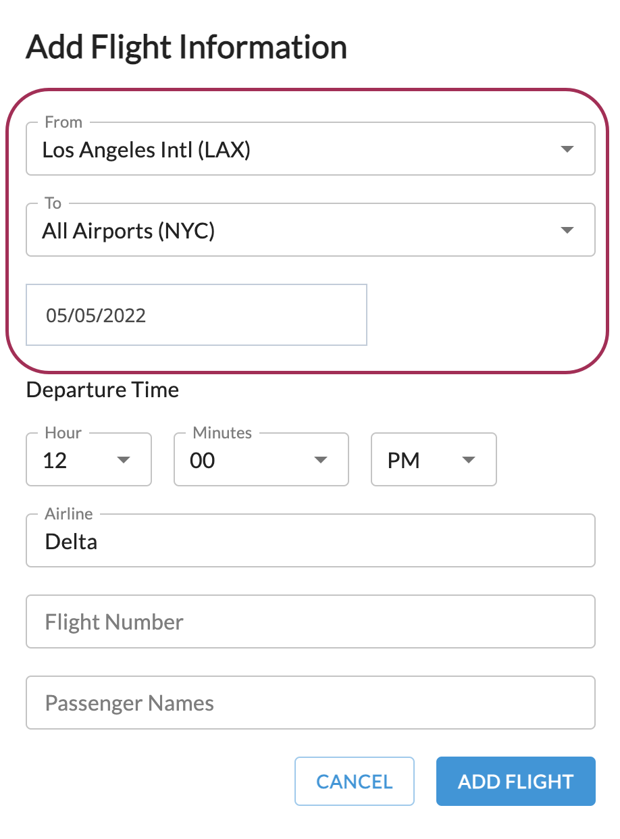Click the Add Flight Information heading
Viewport: 620px width, 839px height.
coord(186,47)
